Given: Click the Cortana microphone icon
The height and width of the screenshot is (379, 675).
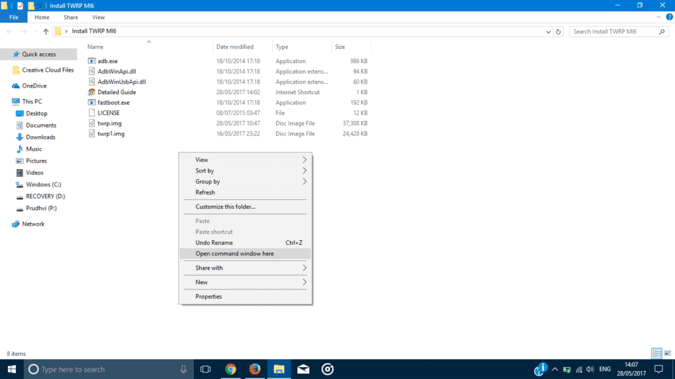Looking at the screenshot, I should click(183, 369).
